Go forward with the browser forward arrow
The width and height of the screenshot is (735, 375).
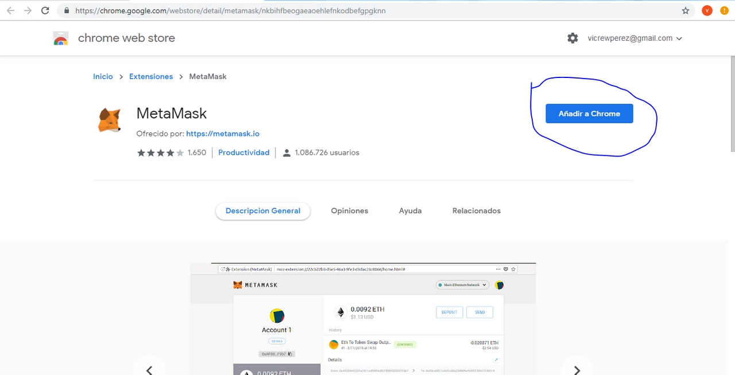click(28, 10)
